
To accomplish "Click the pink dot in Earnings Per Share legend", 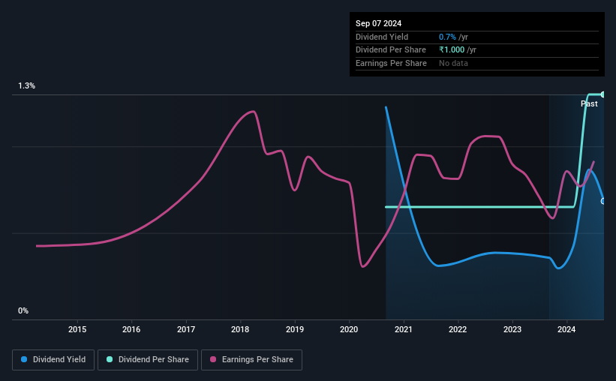I will click(x=213, y=360).
